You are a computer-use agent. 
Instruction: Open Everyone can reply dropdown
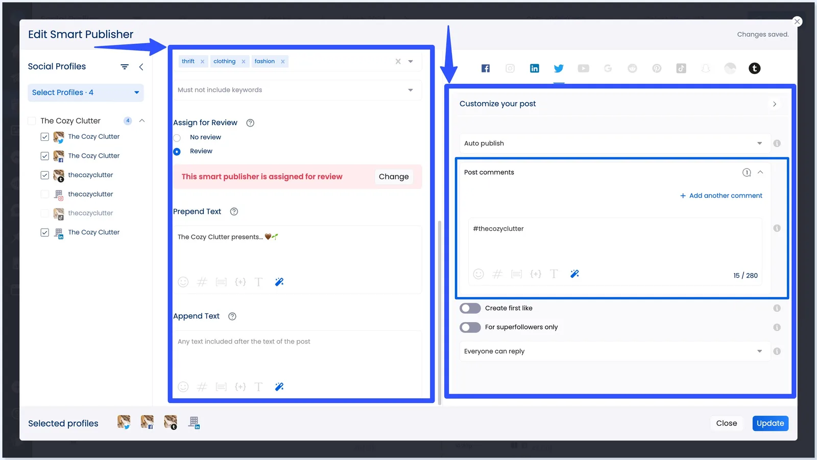[x=614, y=351]
